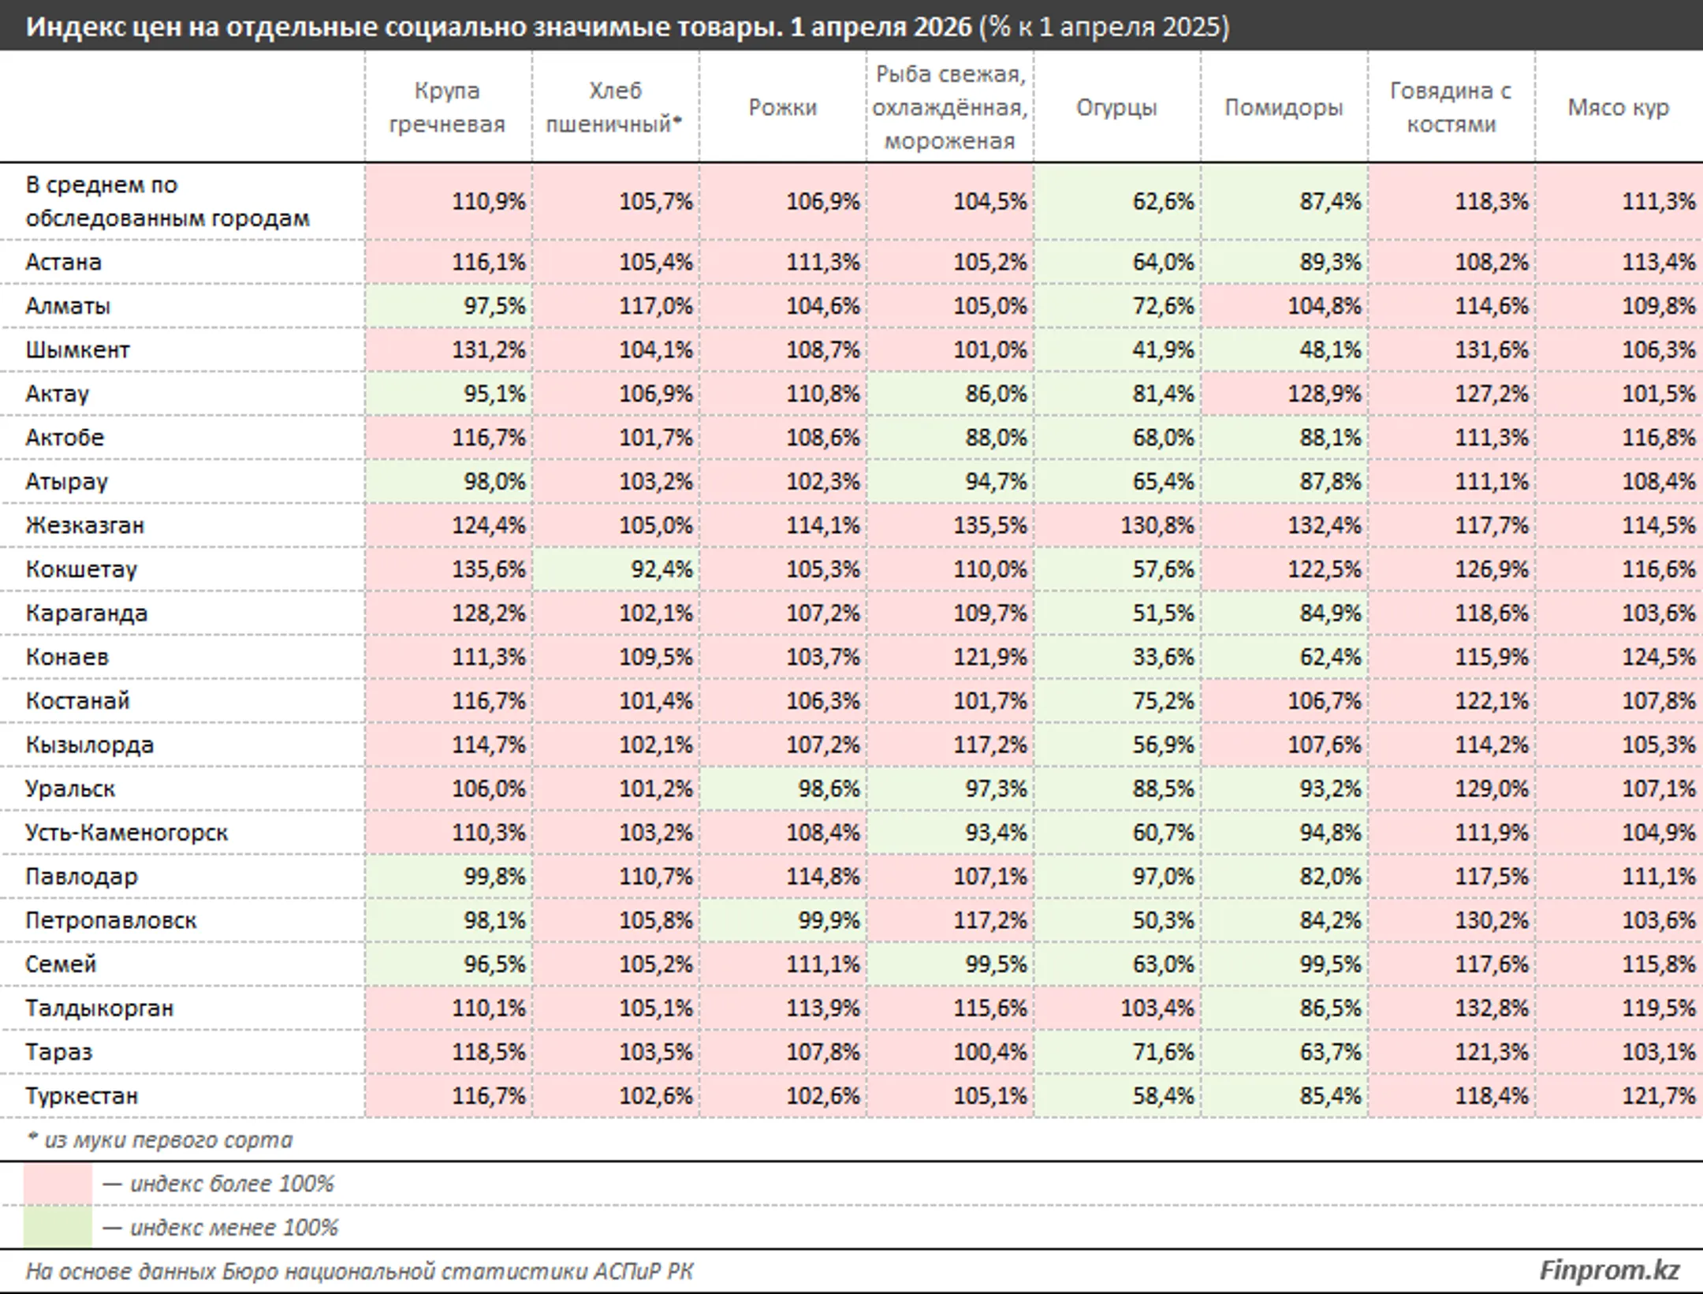Click Кокшетау wheat bread cell 92,4%
Image resolution: width=1703 pixels, height=1294 pixels.
(x=616, y=569)
